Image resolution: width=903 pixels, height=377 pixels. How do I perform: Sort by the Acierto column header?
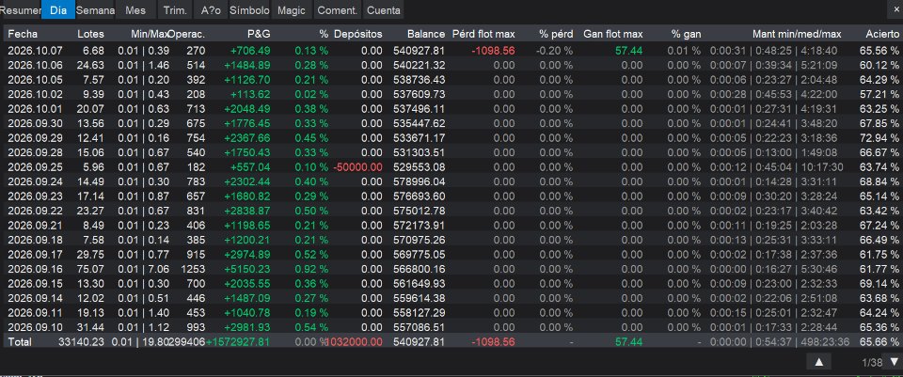coord(881,34)
